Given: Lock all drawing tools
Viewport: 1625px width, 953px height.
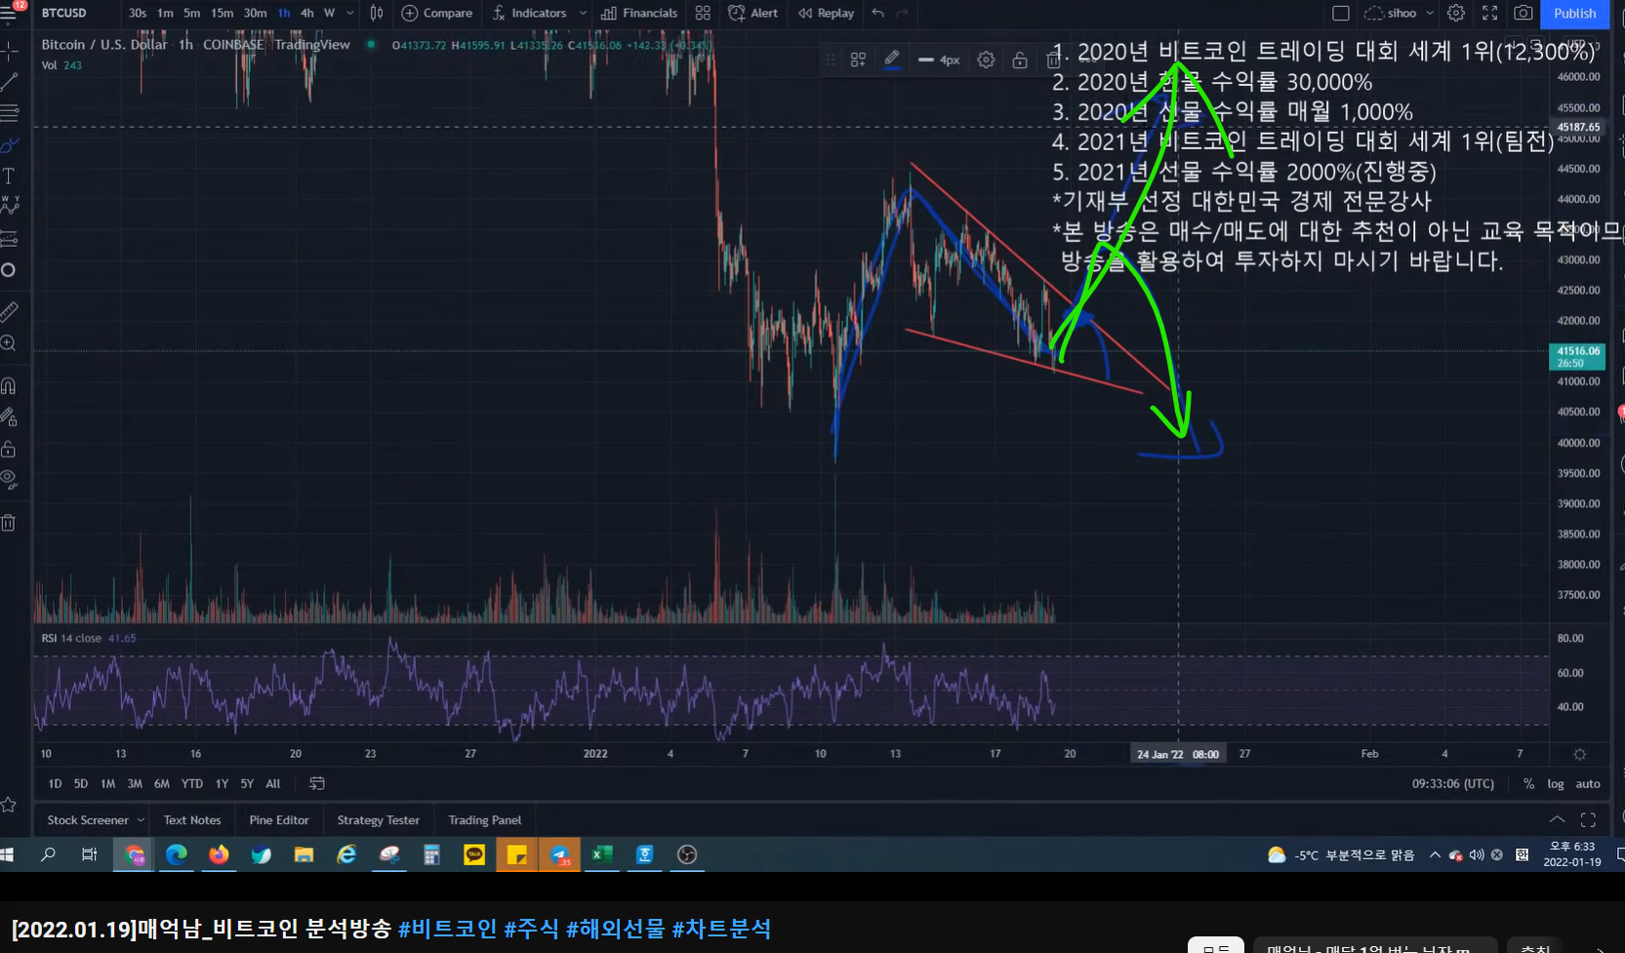Looking at the screenshot, I should 9,449.
